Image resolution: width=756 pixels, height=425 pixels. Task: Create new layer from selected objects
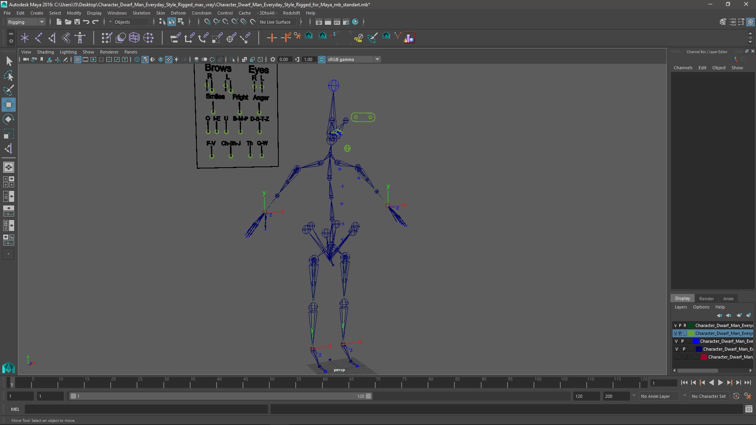pyautogui.click(x=748, y=315)
